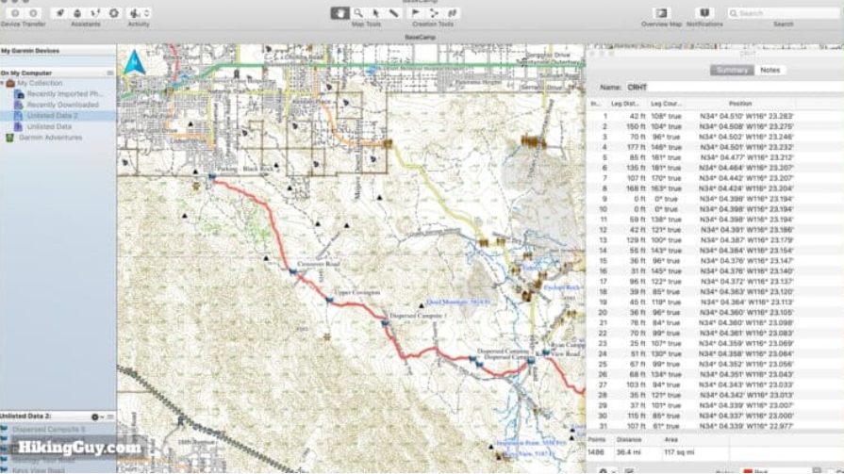Select the Unlisted Data 2 list
This screenshot has width=844, height=474.
click(x=52, y=116)
